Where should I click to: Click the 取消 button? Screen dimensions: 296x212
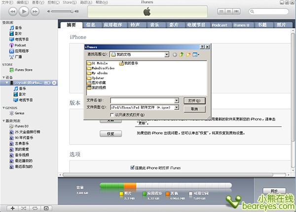[194, 109]
